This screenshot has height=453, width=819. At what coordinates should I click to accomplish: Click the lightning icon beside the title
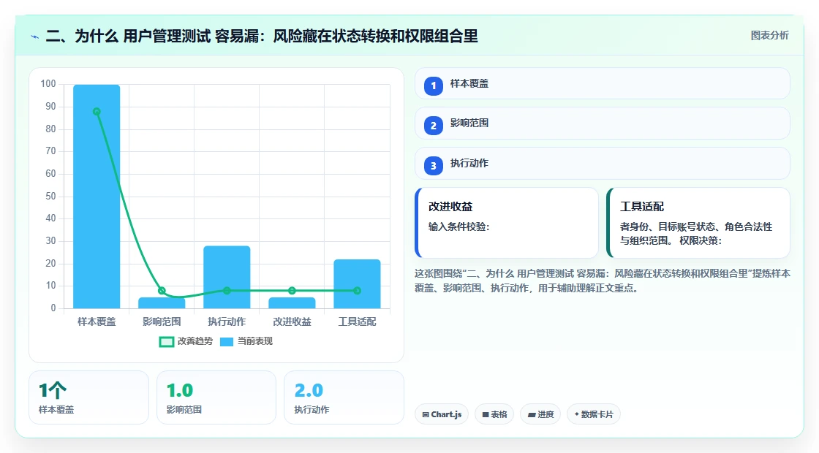coord(35,37)
